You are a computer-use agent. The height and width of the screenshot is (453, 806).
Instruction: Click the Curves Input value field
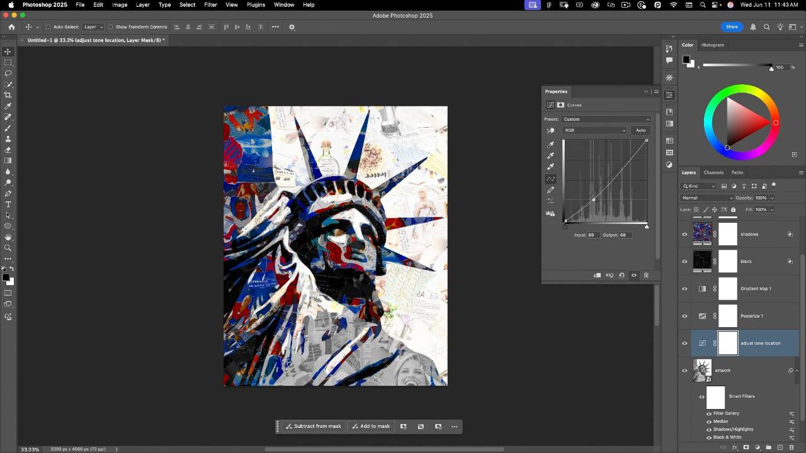[x=593, y=235]
